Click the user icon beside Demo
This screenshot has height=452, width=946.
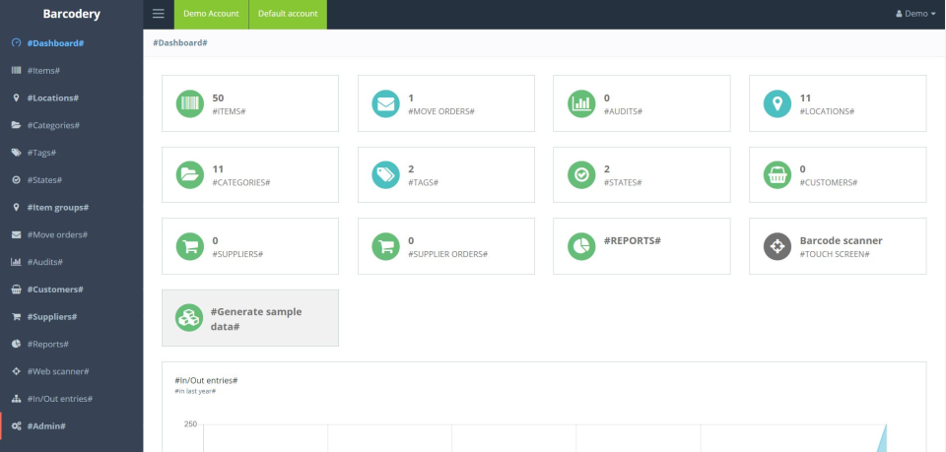(x=899, y=14)
